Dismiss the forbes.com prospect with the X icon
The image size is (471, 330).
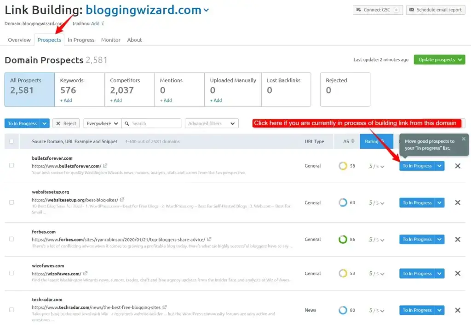tap(458, 239)
